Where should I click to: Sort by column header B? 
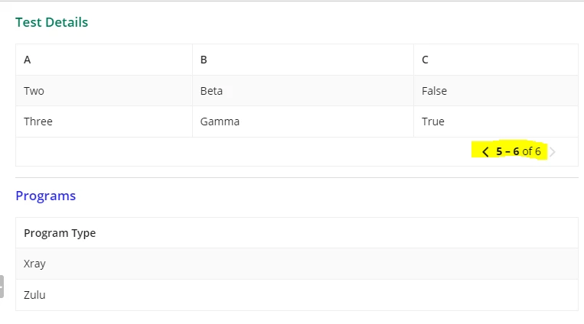click(204, 60)
